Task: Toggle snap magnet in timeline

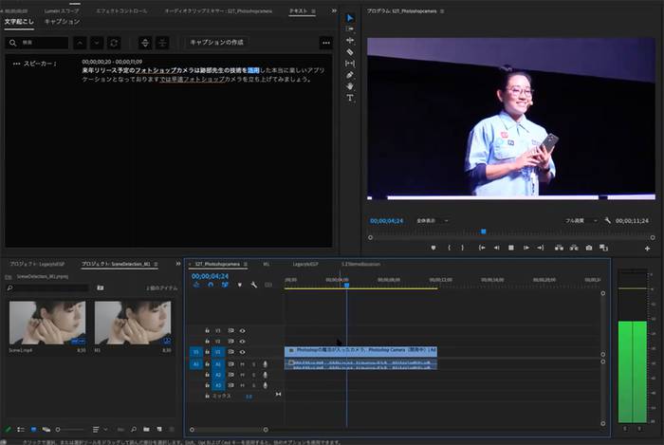Action: click(211, 285)
